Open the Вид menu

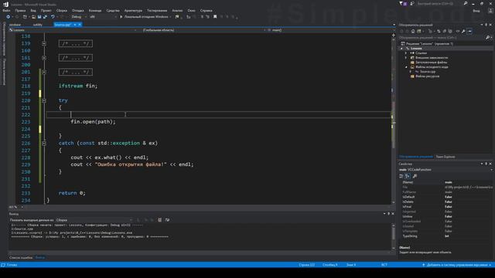tap(33, 10)
